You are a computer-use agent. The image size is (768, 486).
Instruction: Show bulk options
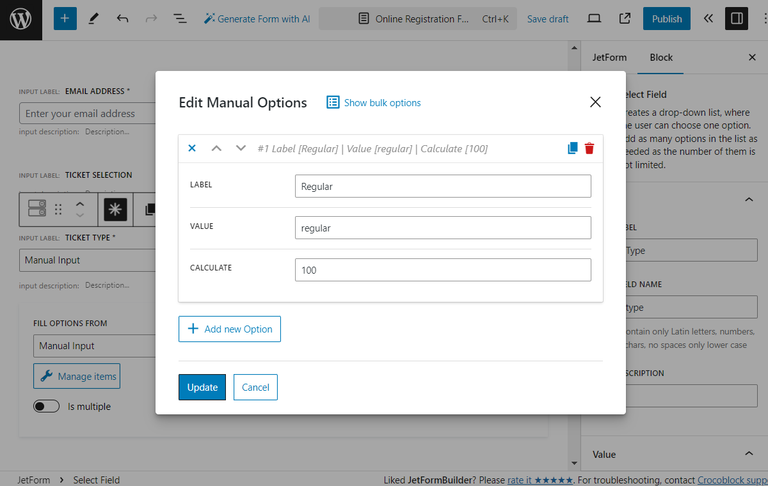click(374, 102)
